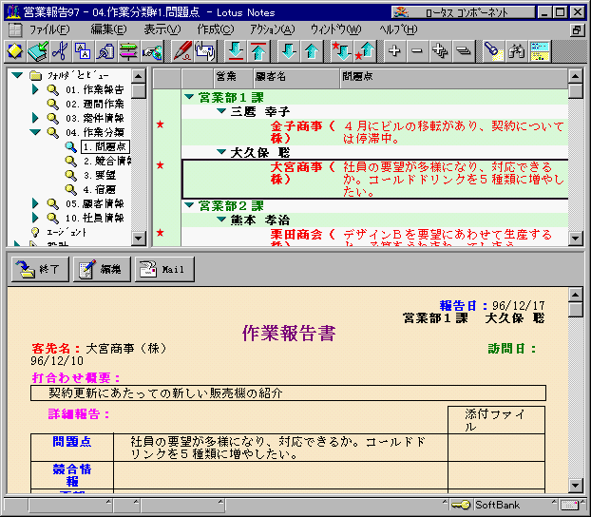Click the 終了 button
The height and width of the screenshot is (517, 591).
[x=39, y=270]
